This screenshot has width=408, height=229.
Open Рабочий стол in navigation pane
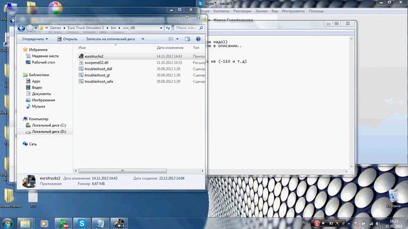(43, 62)
